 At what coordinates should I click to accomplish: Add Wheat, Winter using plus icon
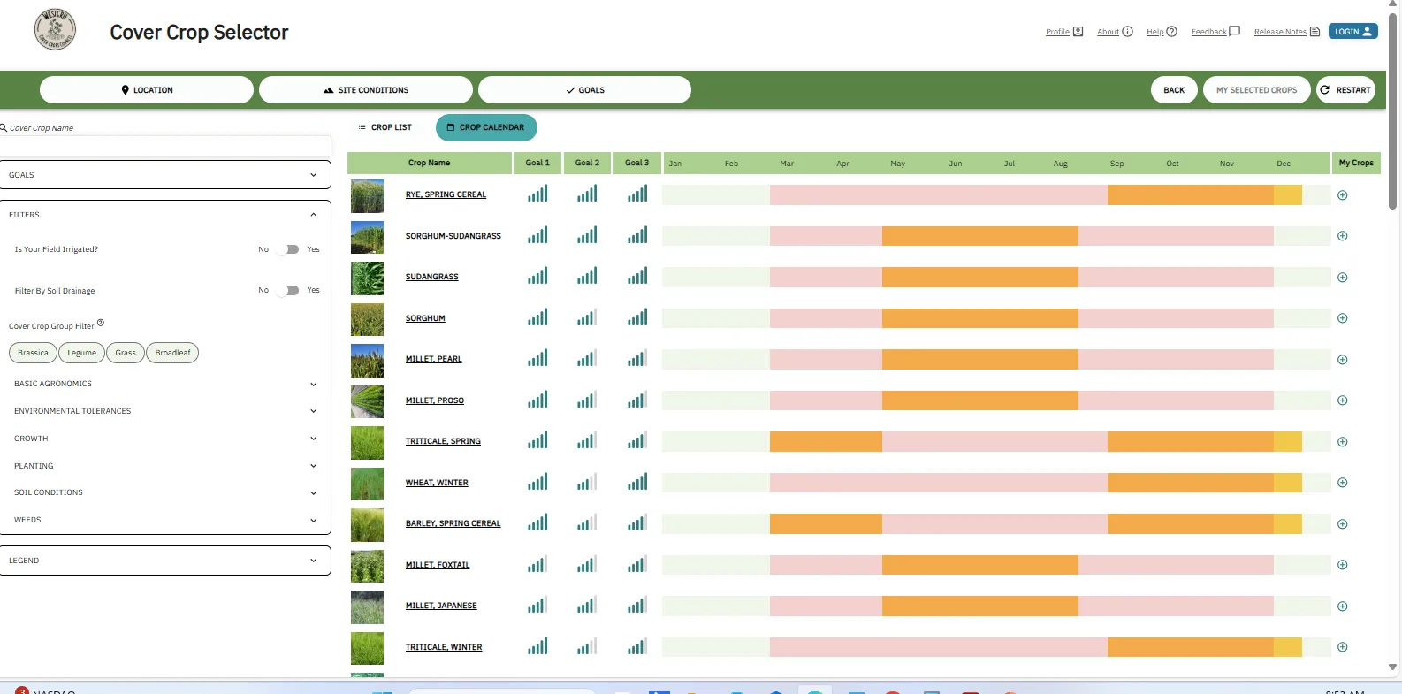(1342, 483)
